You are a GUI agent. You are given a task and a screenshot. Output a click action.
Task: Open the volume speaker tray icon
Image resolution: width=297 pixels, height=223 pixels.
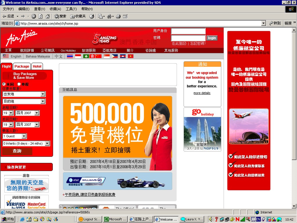[211, 219]
